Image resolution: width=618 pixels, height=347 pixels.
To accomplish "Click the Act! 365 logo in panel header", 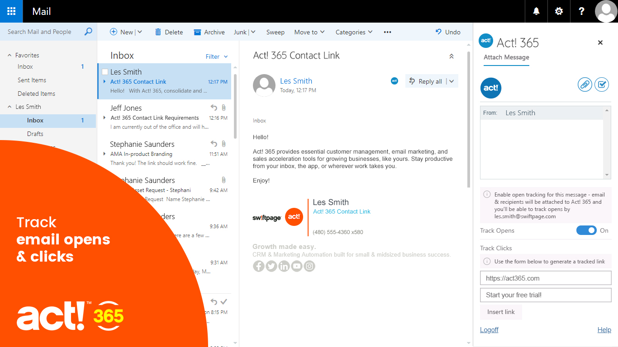I will click(x=486, y=41).
